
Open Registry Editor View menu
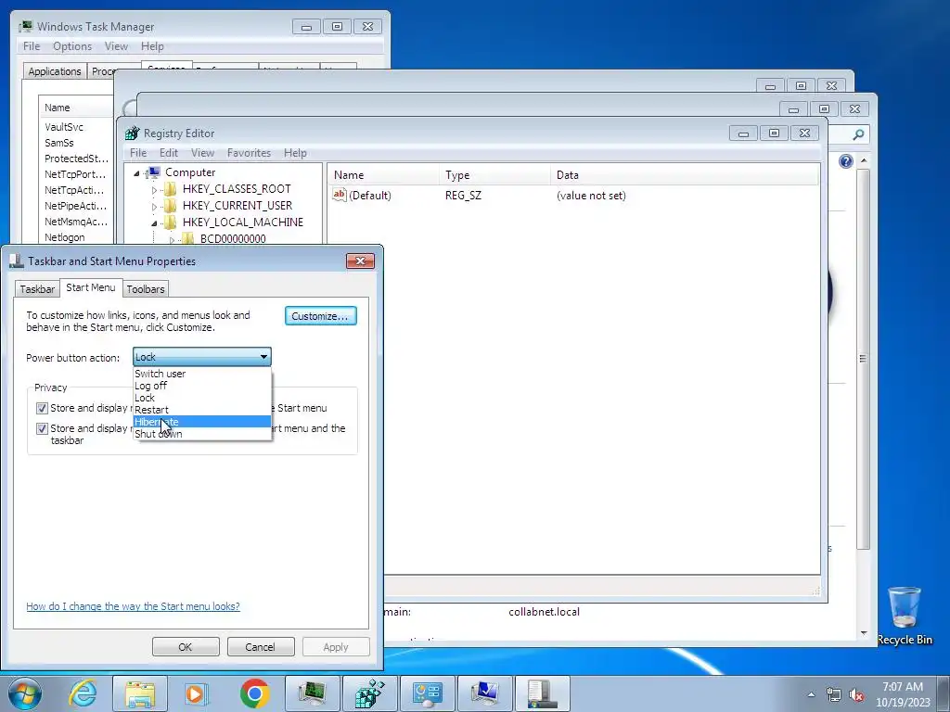202,153
